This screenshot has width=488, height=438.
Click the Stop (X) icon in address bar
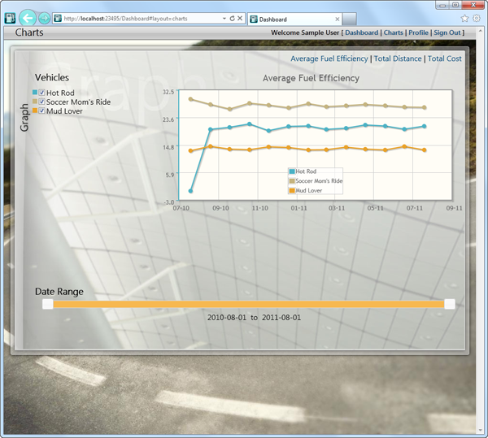[240, 19]
